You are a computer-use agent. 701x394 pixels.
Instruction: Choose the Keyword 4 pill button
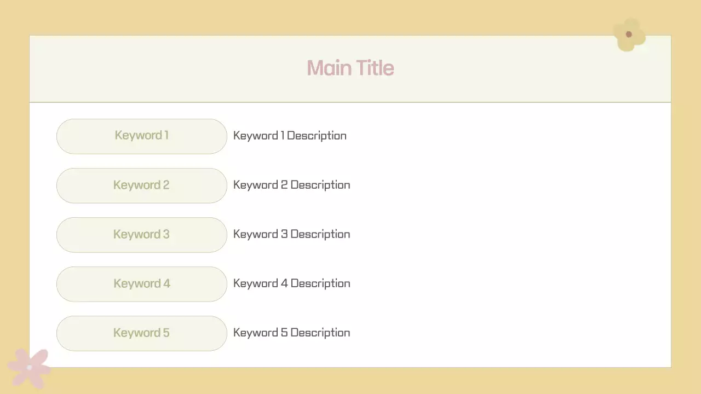click(x=142, y=283)
